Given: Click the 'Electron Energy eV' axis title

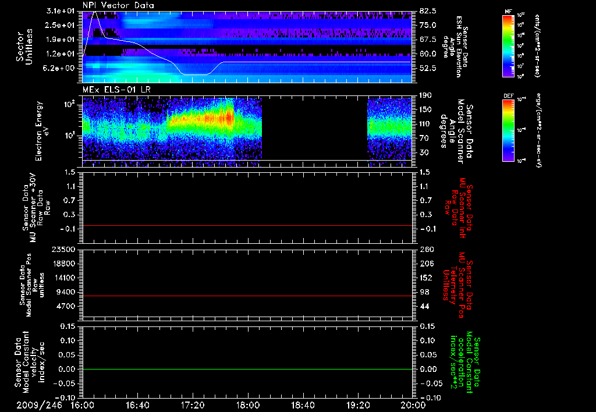Looking at the screenshot, I should pyautogui.click(x=42, y=131).
